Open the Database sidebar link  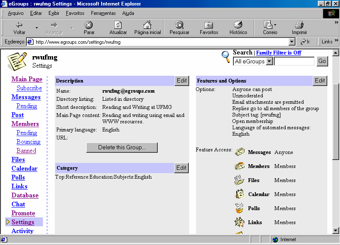25,195
